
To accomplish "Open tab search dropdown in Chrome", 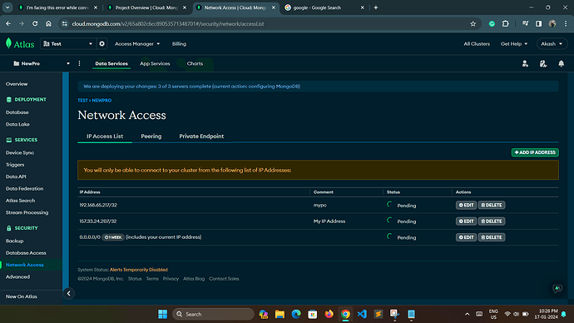I will 7,7.
